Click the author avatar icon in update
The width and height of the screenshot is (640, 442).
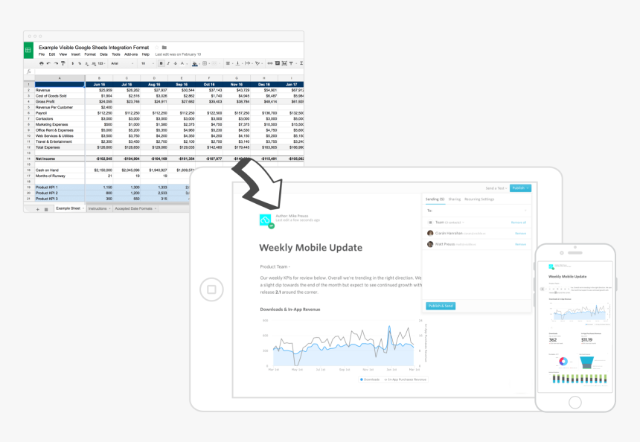pyautogui.click(x=266, y=220)
